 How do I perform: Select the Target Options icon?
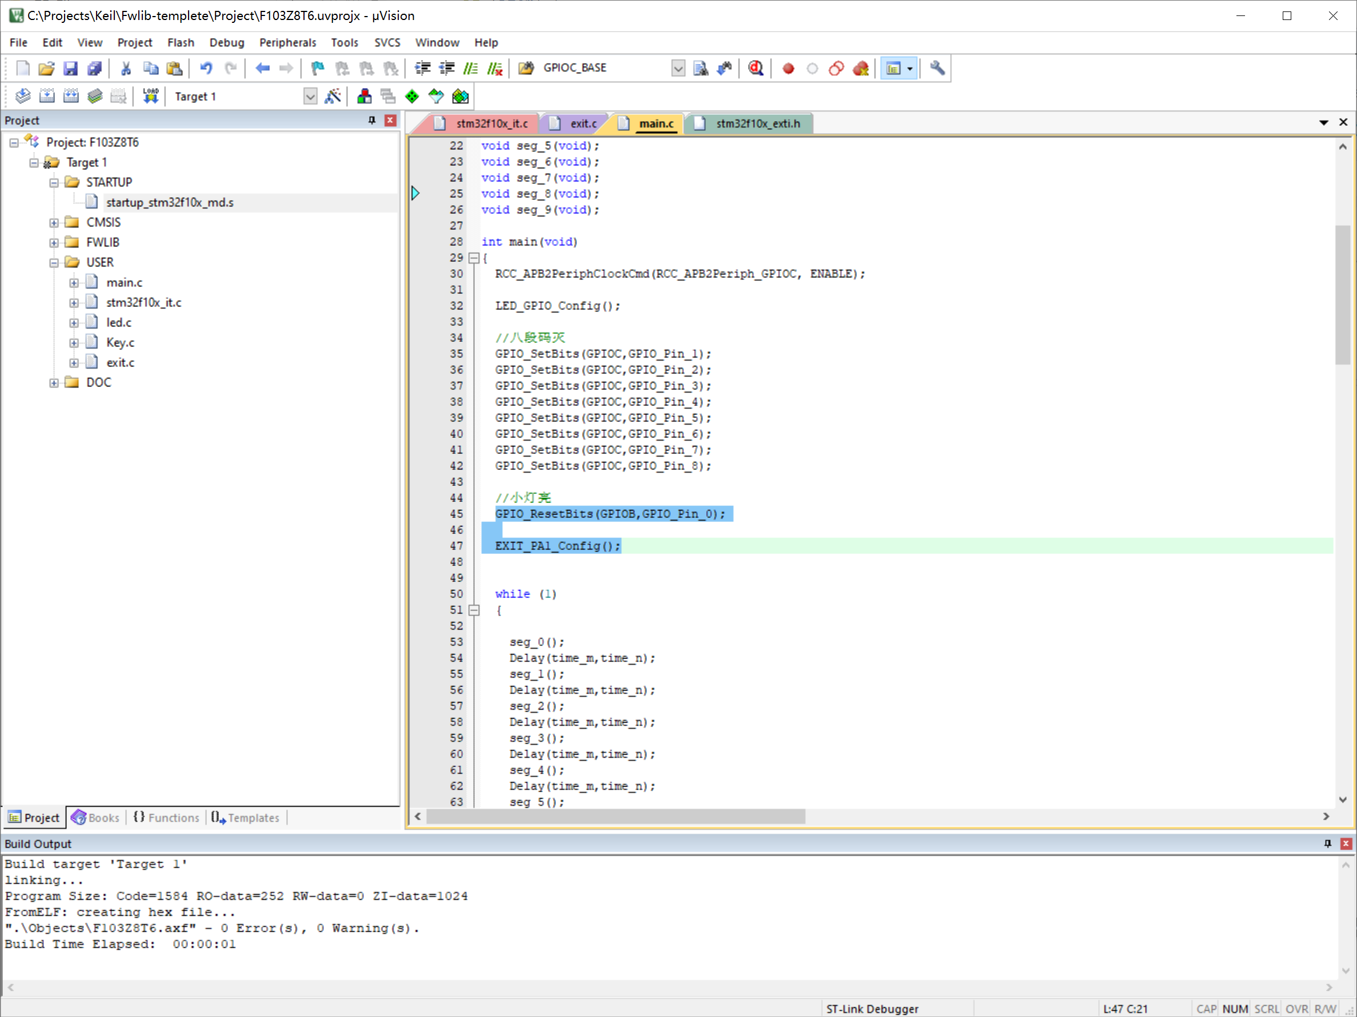point(332,97)
